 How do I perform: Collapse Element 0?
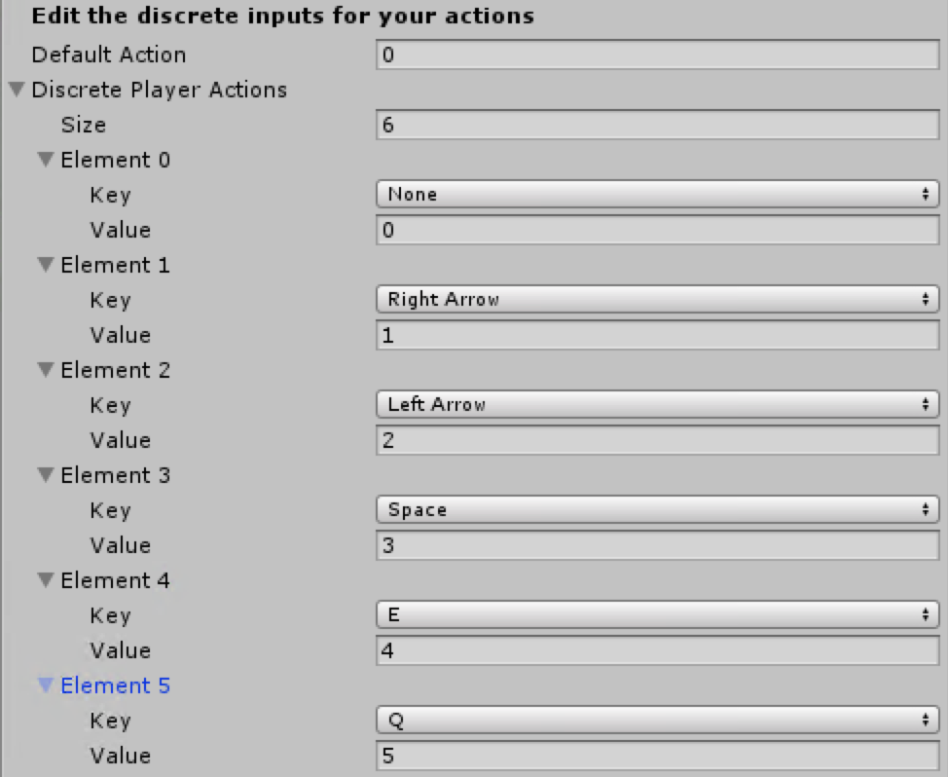coord(45,159)
